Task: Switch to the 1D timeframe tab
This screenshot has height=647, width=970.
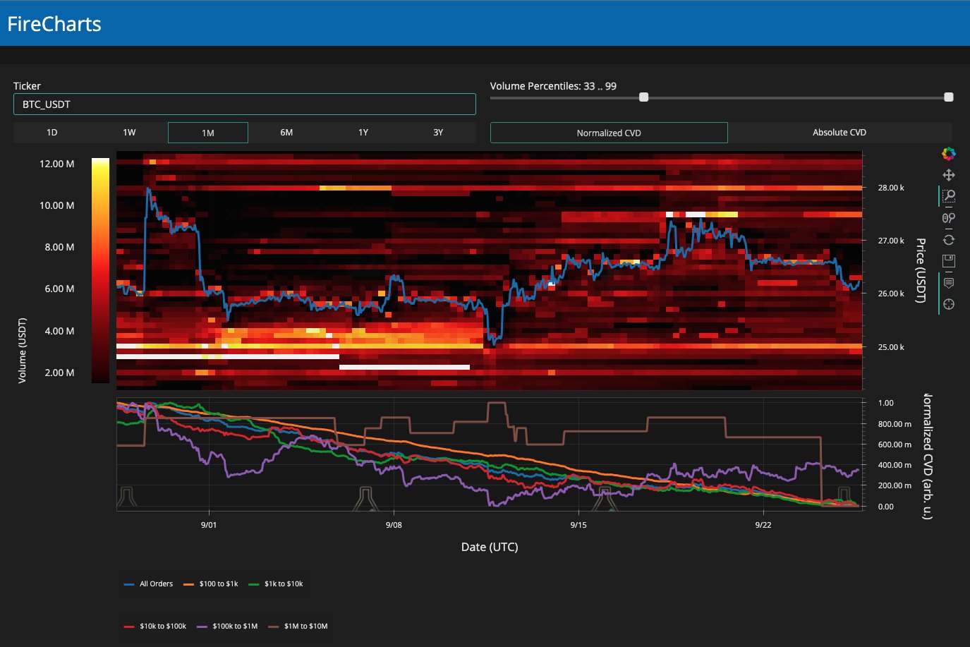Action: click(51, 132)
